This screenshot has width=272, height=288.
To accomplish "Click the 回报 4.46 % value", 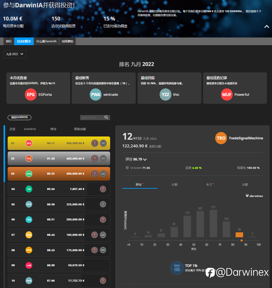I will [193, 168].
